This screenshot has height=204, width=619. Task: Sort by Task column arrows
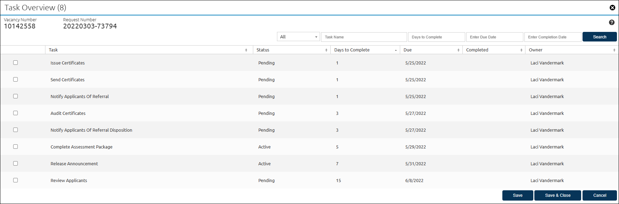point(246,50)
